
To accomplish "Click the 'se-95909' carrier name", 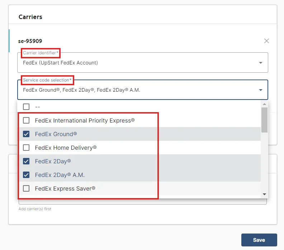I will (x=30, y=41).
